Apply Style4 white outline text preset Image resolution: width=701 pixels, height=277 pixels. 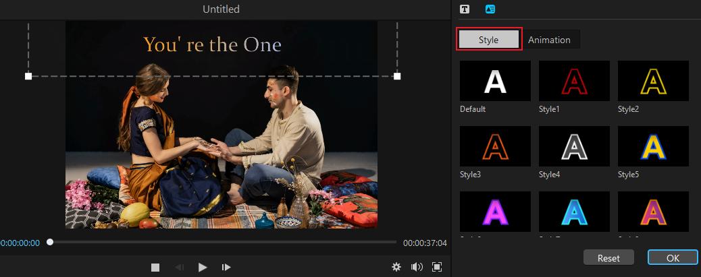click(x=574, y=146)
